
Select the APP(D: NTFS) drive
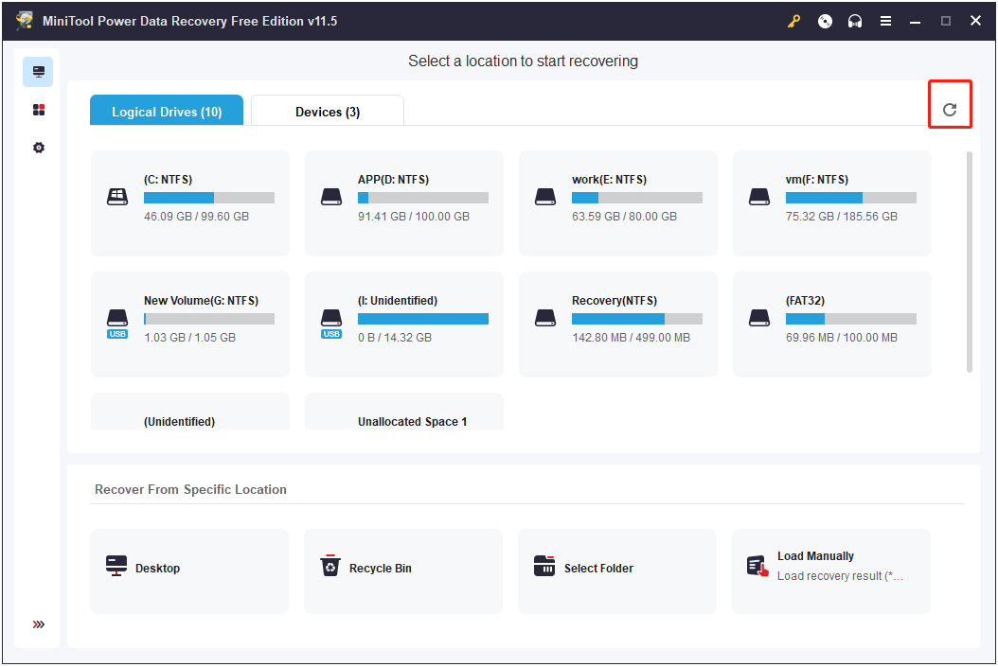[404, 203]
